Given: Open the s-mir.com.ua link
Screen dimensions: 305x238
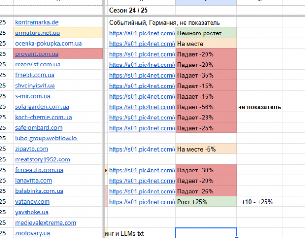Looking at the screenshot, I should (33, 96).
